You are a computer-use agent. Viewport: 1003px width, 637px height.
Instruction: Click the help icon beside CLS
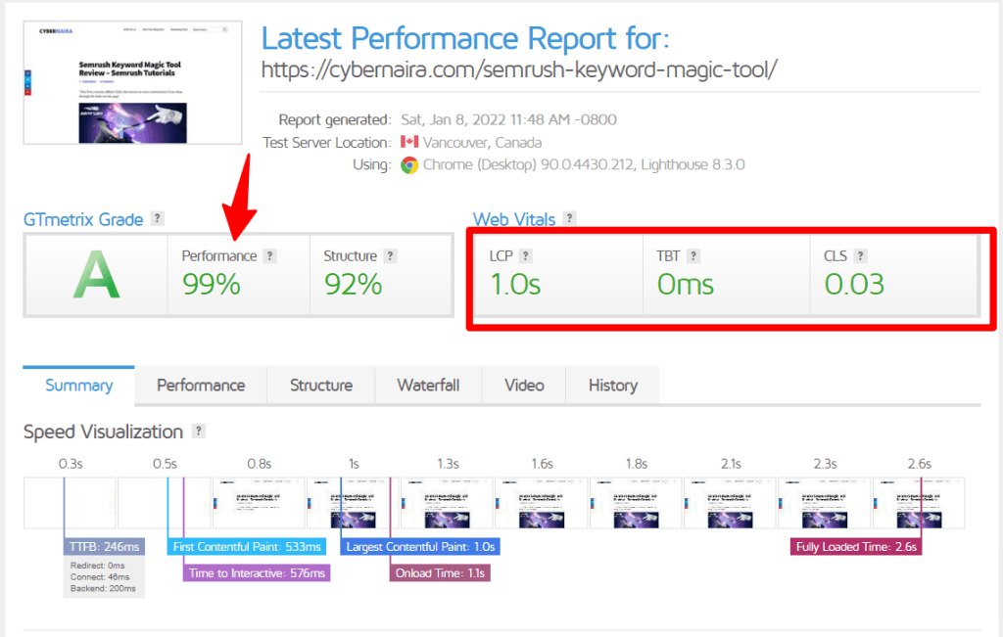click(860, 256)
